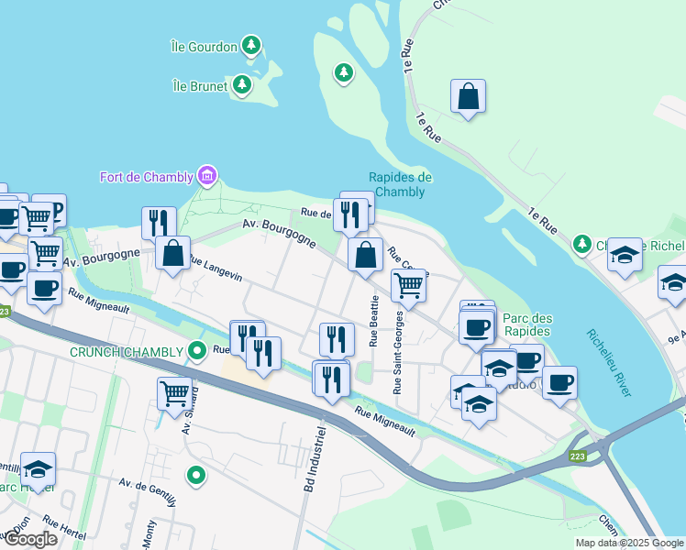This screenshot has height=550, width=686.
Task: Click the Île Gourdon park tree marker
Action: coord(251,46)
